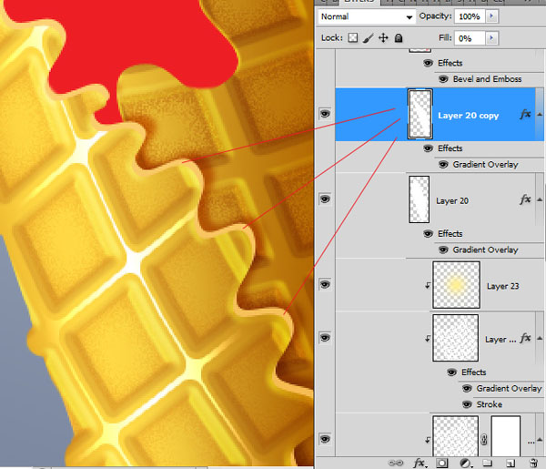Screen dimensions: 546x469
Task: Add layer style with fx button
Action: click(x=420, y=463)
